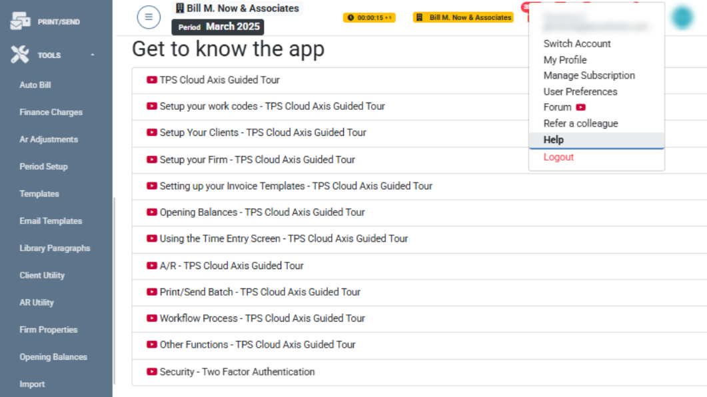The image size is (707, 397).
Task: Open Email Templates in sidebar
Action: [x=51, y=220]
